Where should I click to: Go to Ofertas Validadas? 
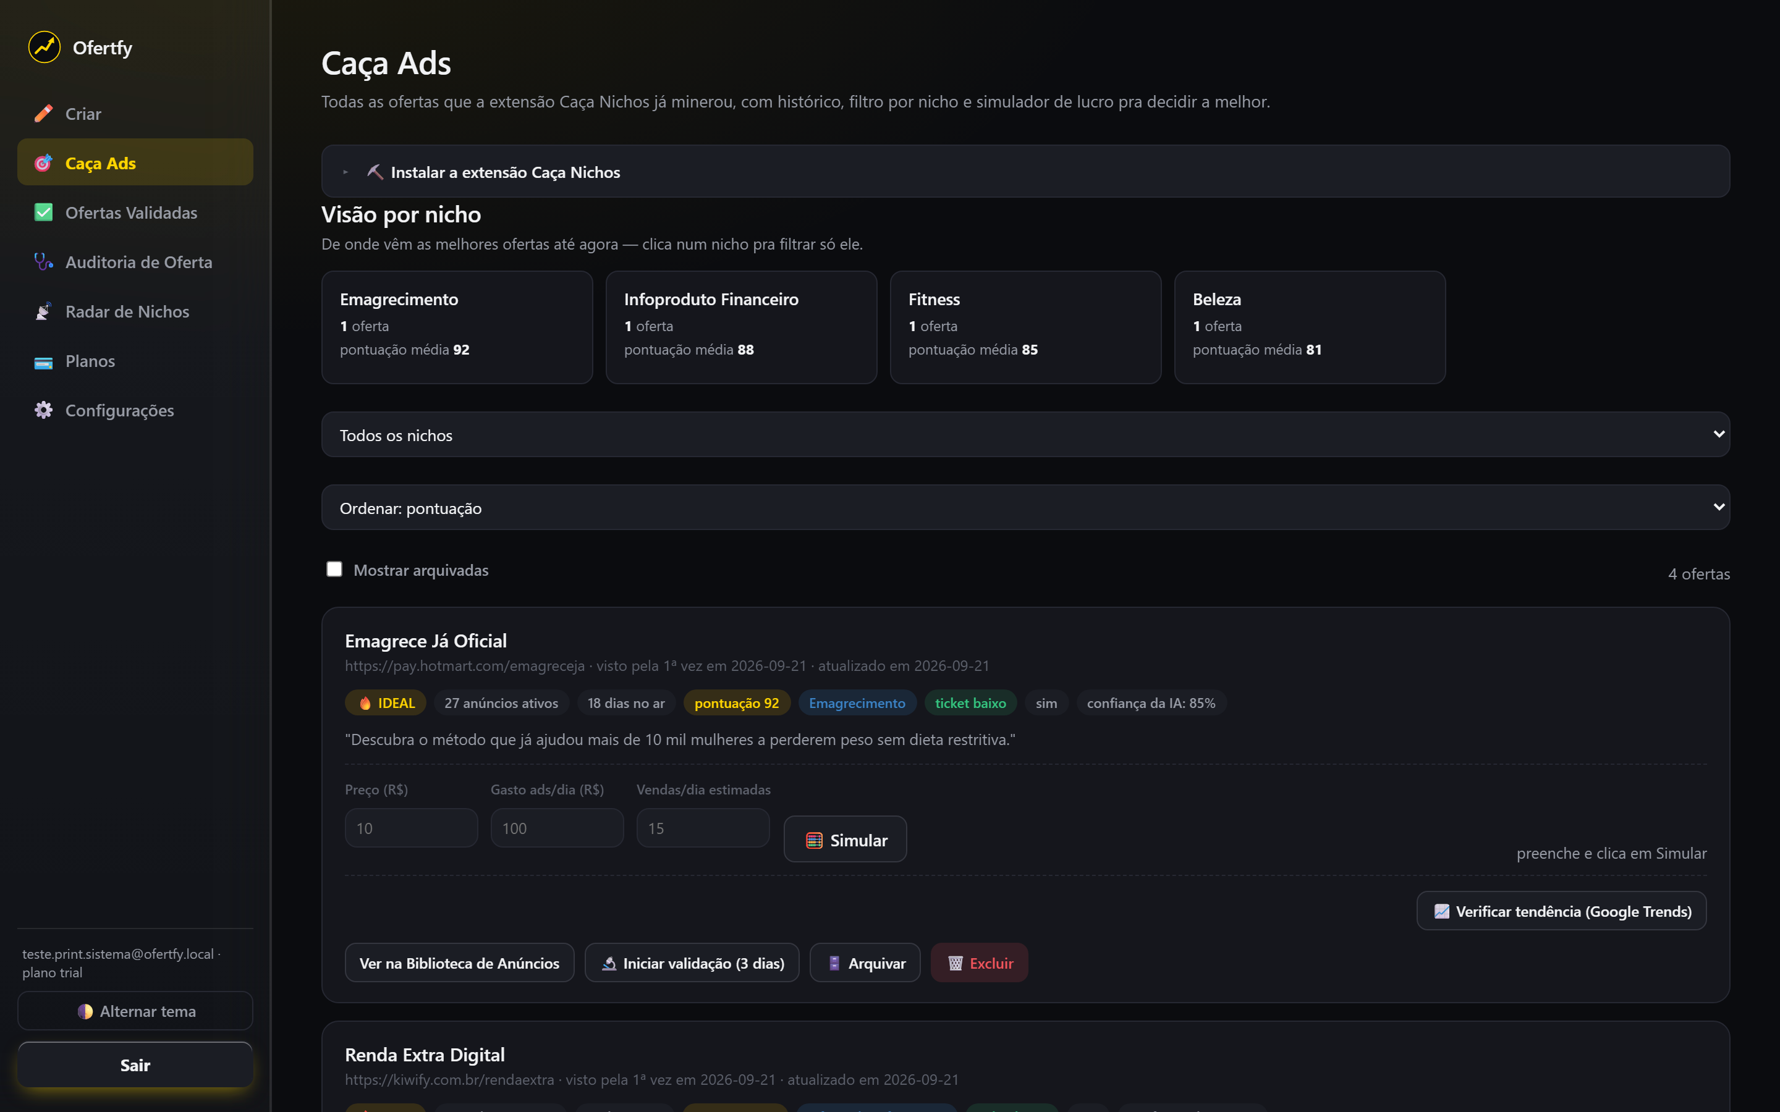pyautogui.click(x=135, y=212)
